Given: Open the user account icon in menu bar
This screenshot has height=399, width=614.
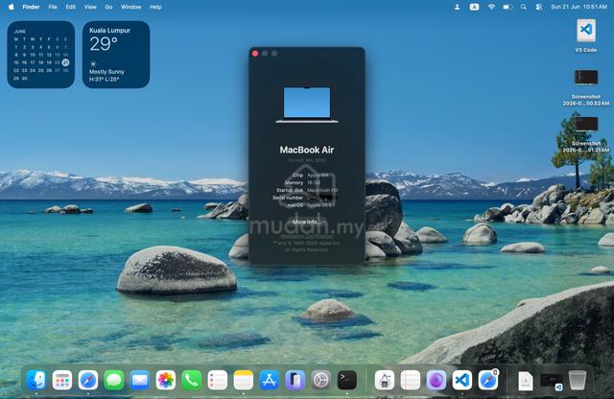Looking at the screenshot, I should click(x=457, y=7).
